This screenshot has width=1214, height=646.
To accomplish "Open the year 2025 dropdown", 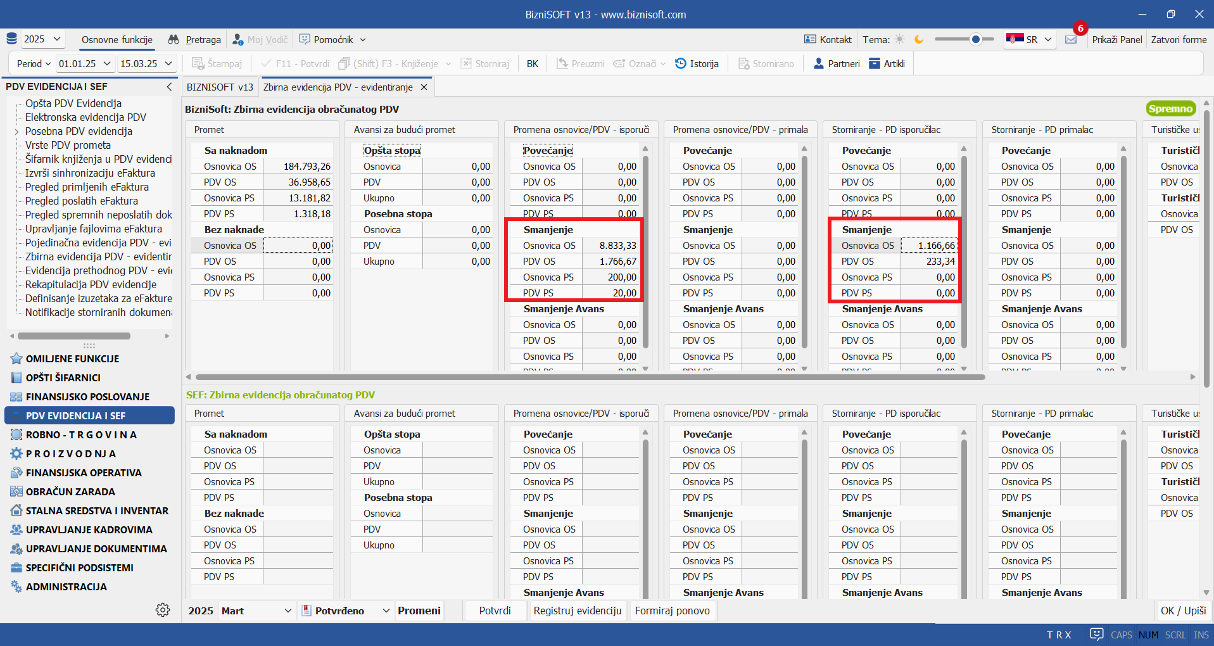I will tap(43, 39).
